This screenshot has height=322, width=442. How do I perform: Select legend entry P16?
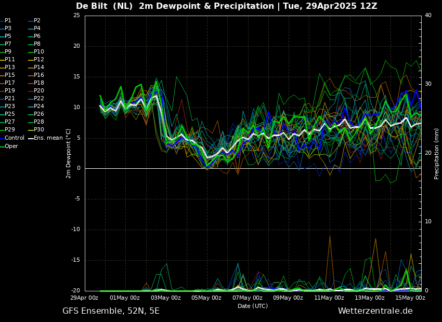[36, 75]
